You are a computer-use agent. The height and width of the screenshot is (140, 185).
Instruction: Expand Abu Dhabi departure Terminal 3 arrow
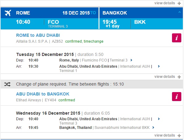pyautogui.click(x=159, y=119)
